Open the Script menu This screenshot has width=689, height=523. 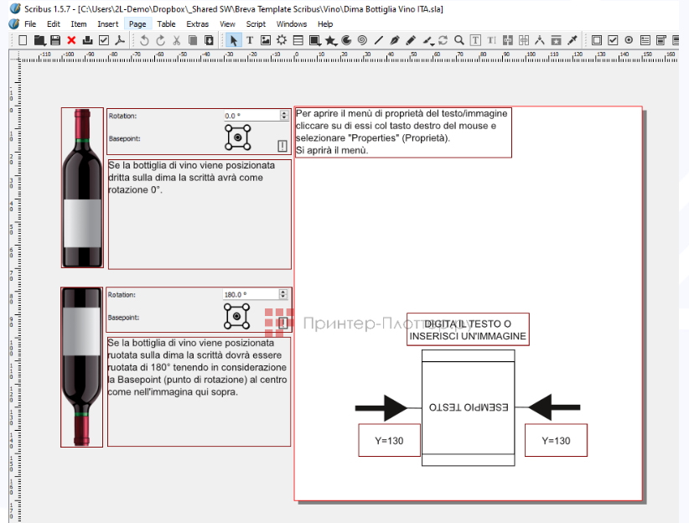point(256,23)
